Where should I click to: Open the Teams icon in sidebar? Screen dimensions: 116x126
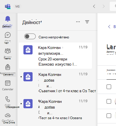[8, 51]
